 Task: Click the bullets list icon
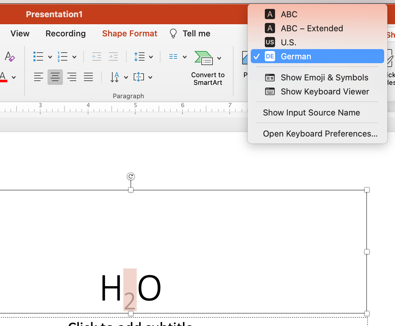(38, 57)
